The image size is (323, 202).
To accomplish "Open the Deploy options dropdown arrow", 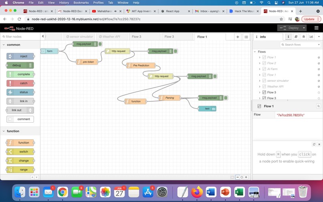I will tap(304, 28).
